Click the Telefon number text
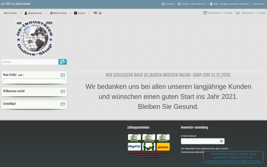 point(194,4)
